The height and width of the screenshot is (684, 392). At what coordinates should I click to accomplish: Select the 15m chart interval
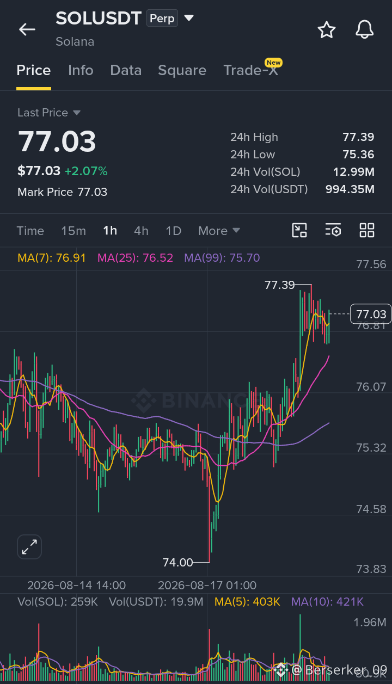pos(73,231)
